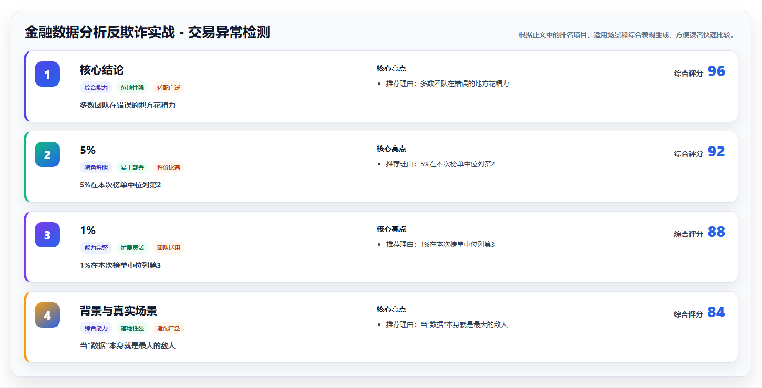Click the 能力完整 tag
762x388 pixels.
(x=96, y=248)
